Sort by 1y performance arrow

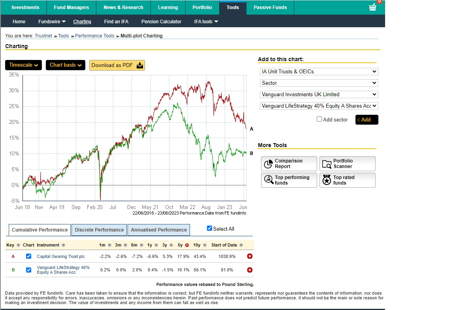point(156,245)
